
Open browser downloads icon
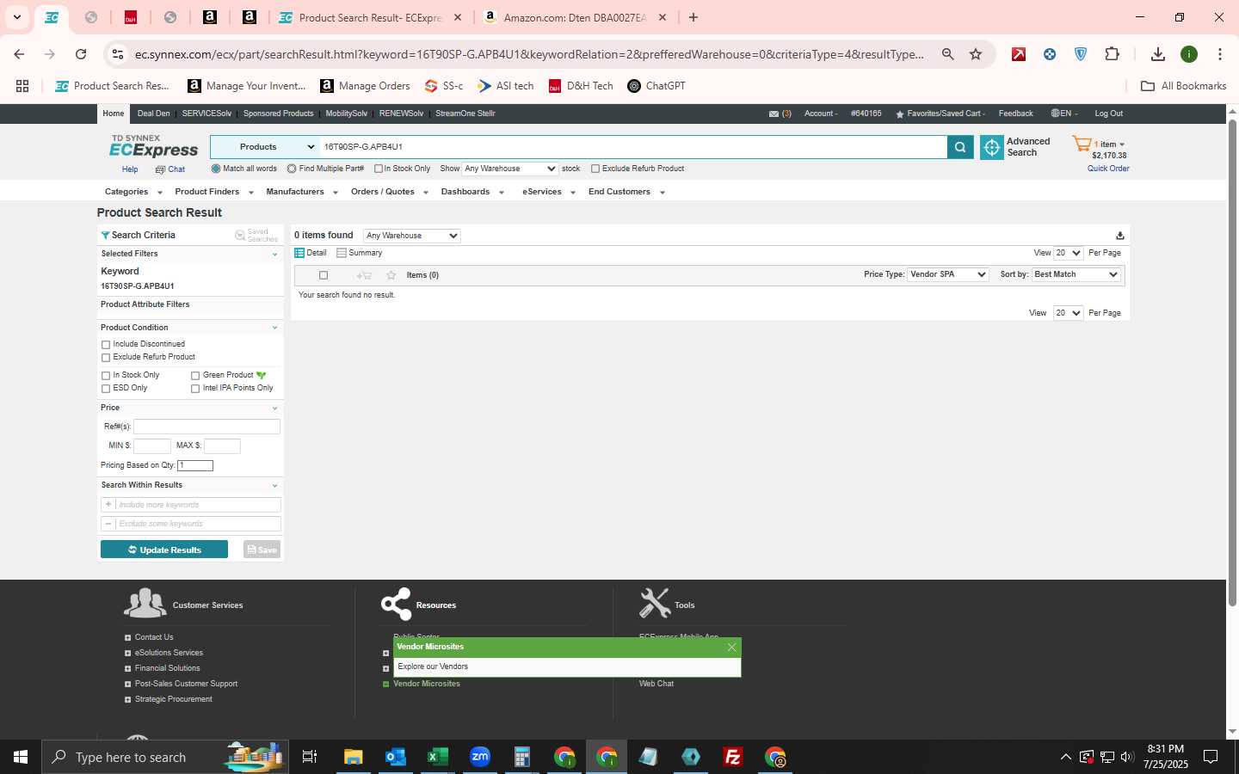coord(1158,54)
